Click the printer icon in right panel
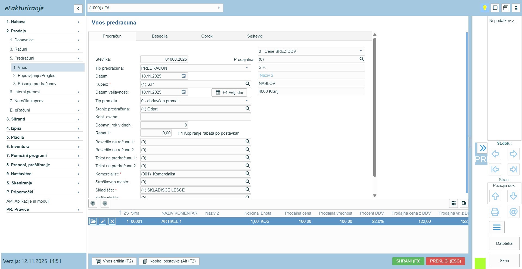Viewport: 522px width, 269px height. pyautogui.click(x=495, y=212)
